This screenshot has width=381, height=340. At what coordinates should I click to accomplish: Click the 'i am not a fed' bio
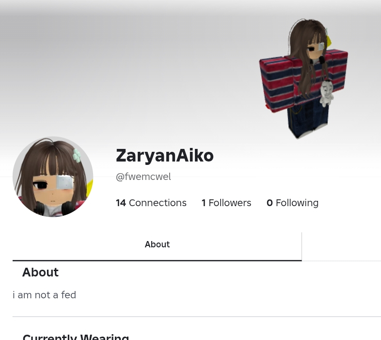(44, 295)
